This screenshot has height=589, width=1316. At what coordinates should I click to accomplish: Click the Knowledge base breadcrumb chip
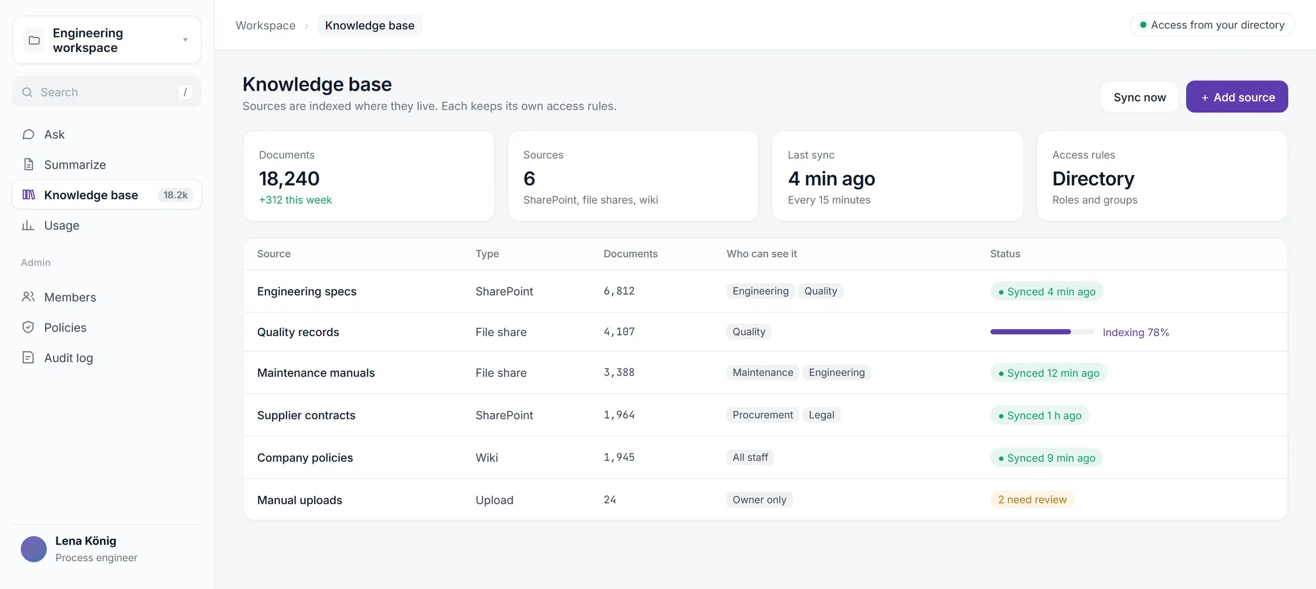click(x=369, y=25)
